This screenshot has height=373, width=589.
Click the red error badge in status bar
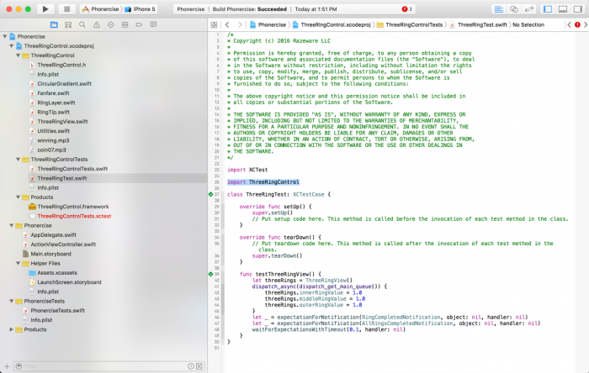pyautogui.click(x=406, y=9)
